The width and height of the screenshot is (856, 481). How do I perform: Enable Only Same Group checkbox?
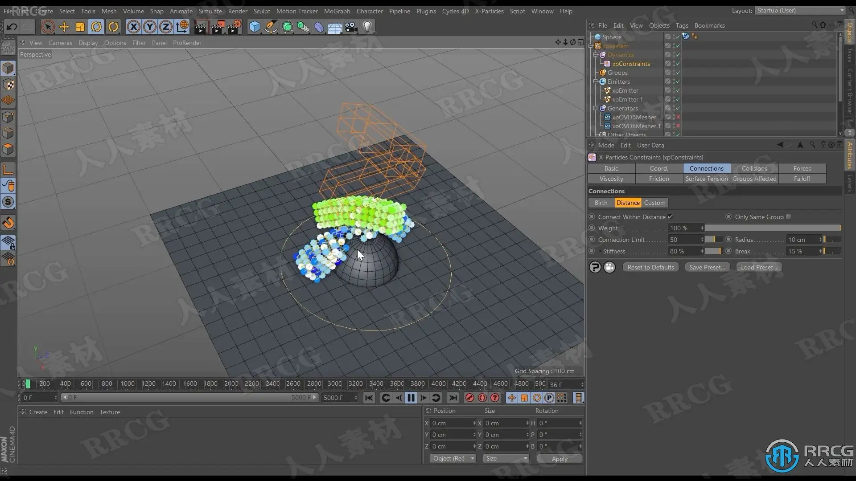pos(788,217)
